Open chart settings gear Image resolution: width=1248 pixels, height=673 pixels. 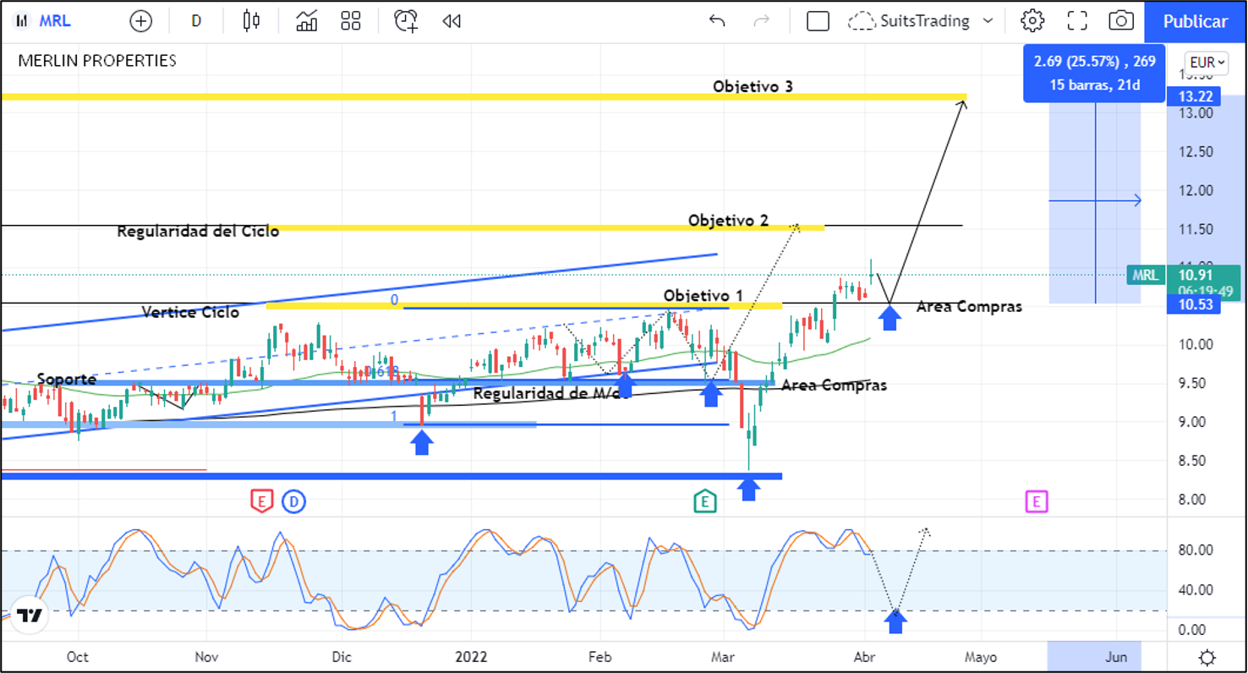pos(1032,21)
